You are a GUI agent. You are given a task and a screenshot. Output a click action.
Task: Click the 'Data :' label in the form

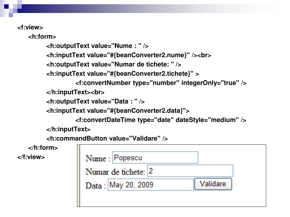(x=96, y=186)
